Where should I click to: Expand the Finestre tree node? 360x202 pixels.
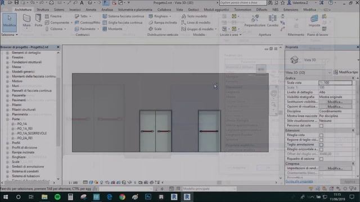click(x=7, y=57)
